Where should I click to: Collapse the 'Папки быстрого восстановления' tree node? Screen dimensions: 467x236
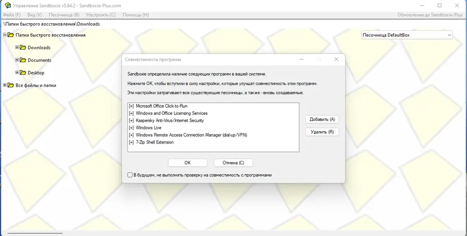click(x=5, y=35)
